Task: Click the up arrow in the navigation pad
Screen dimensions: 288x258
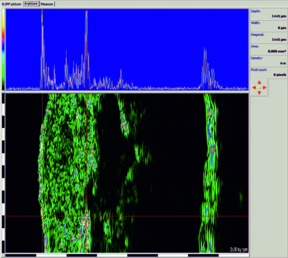Action: pos(259,82)
